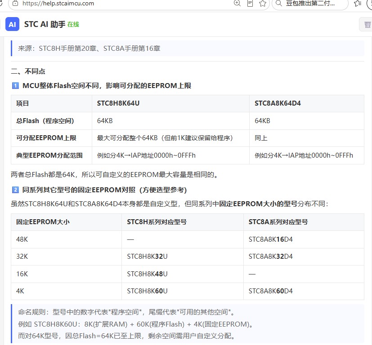Viewport: 372px width, 345px height.
Task: Click the 在线 online status label
Action: (73, 24)
